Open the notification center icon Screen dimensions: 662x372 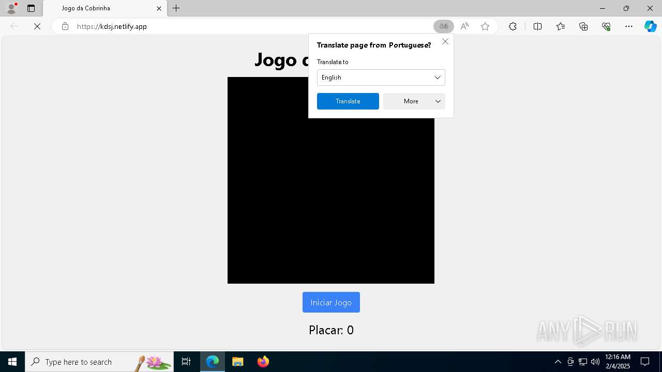645,362
